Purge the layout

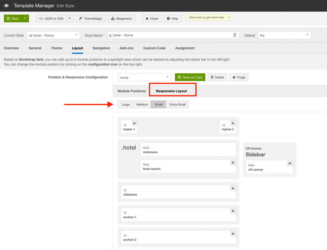tap(239, 77)
